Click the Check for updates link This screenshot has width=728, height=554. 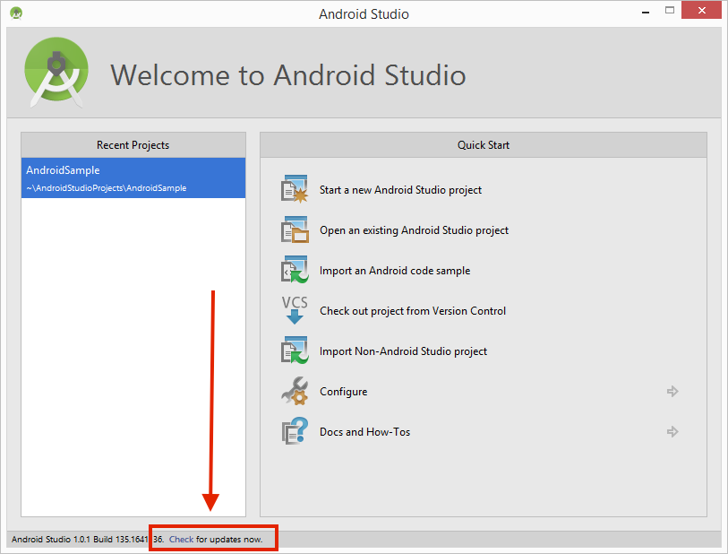click(181, 539)
